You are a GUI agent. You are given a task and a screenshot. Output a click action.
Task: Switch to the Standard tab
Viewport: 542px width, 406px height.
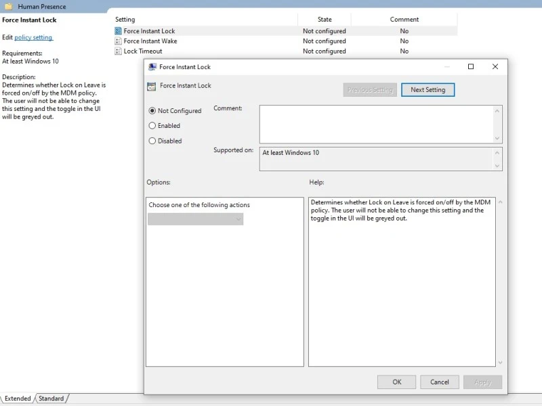click(51, 399)
